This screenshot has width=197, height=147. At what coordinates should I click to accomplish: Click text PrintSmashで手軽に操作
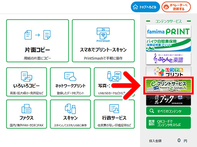coord(103,58)
